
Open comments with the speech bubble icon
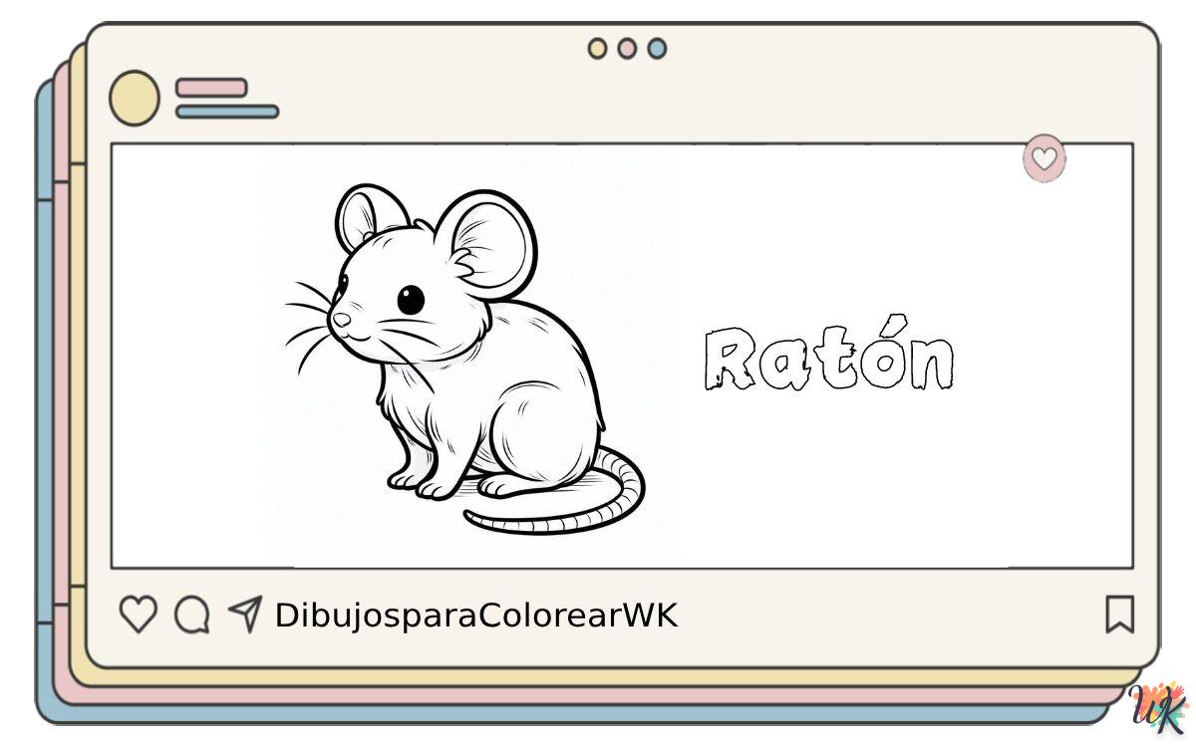(191, 615)
